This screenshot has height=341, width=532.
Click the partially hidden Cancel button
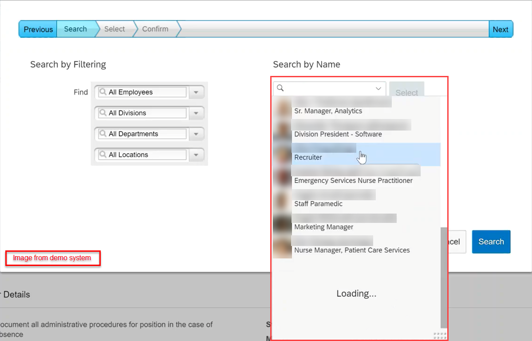coord(457,242)
